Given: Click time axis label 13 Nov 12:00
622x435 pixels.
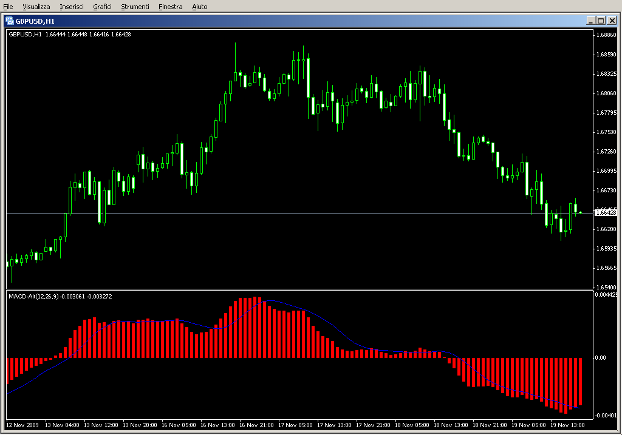Looking at the screenshot, I should (101, 425).
